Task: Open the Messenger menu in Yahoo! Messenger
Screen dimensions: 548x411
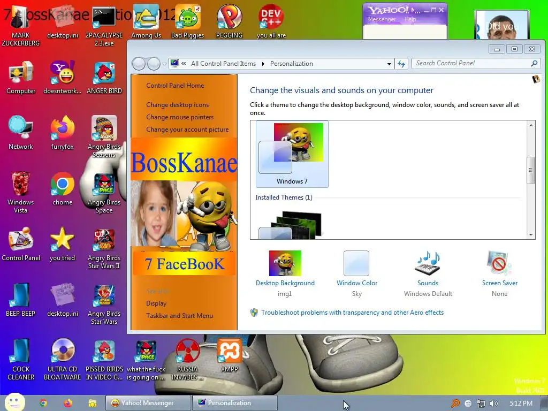Action: [x=382, y=19]
